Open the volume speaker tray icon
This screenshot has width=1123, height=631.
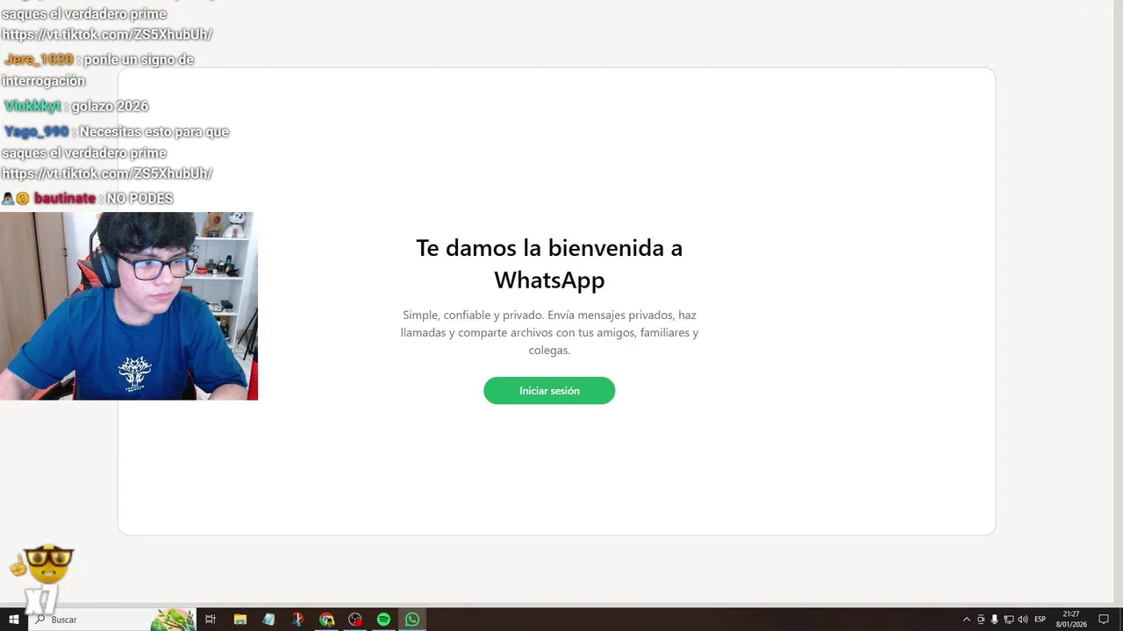coord(1023,620)
